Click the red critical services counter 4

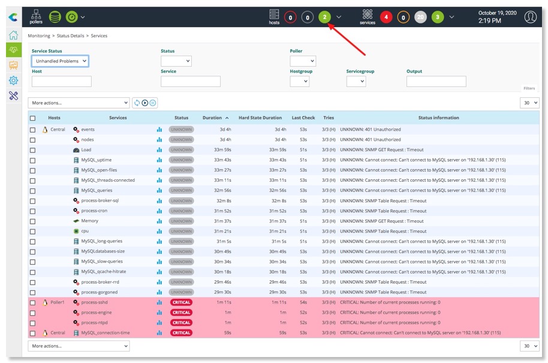(386, 17)
